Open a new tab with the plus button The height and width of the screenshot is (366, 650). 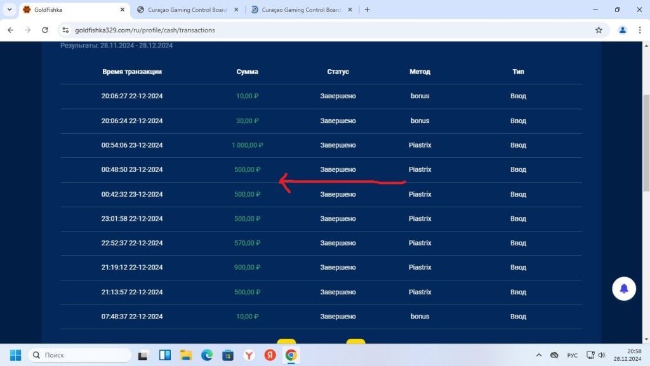367,10
